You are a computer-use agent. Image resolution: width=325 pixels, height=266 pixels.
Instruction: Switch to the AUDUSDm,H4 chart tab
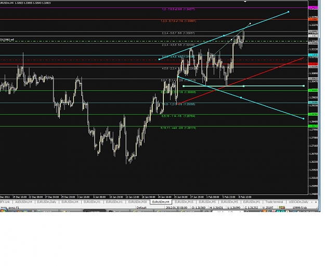(23, 202)
